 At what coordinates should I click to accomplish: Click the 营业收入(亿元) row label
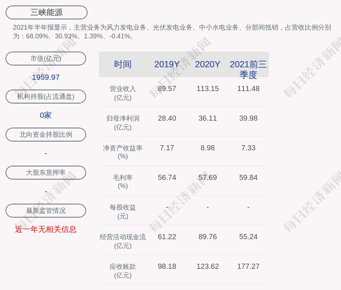pyautogui.click(x=123, y=93)
